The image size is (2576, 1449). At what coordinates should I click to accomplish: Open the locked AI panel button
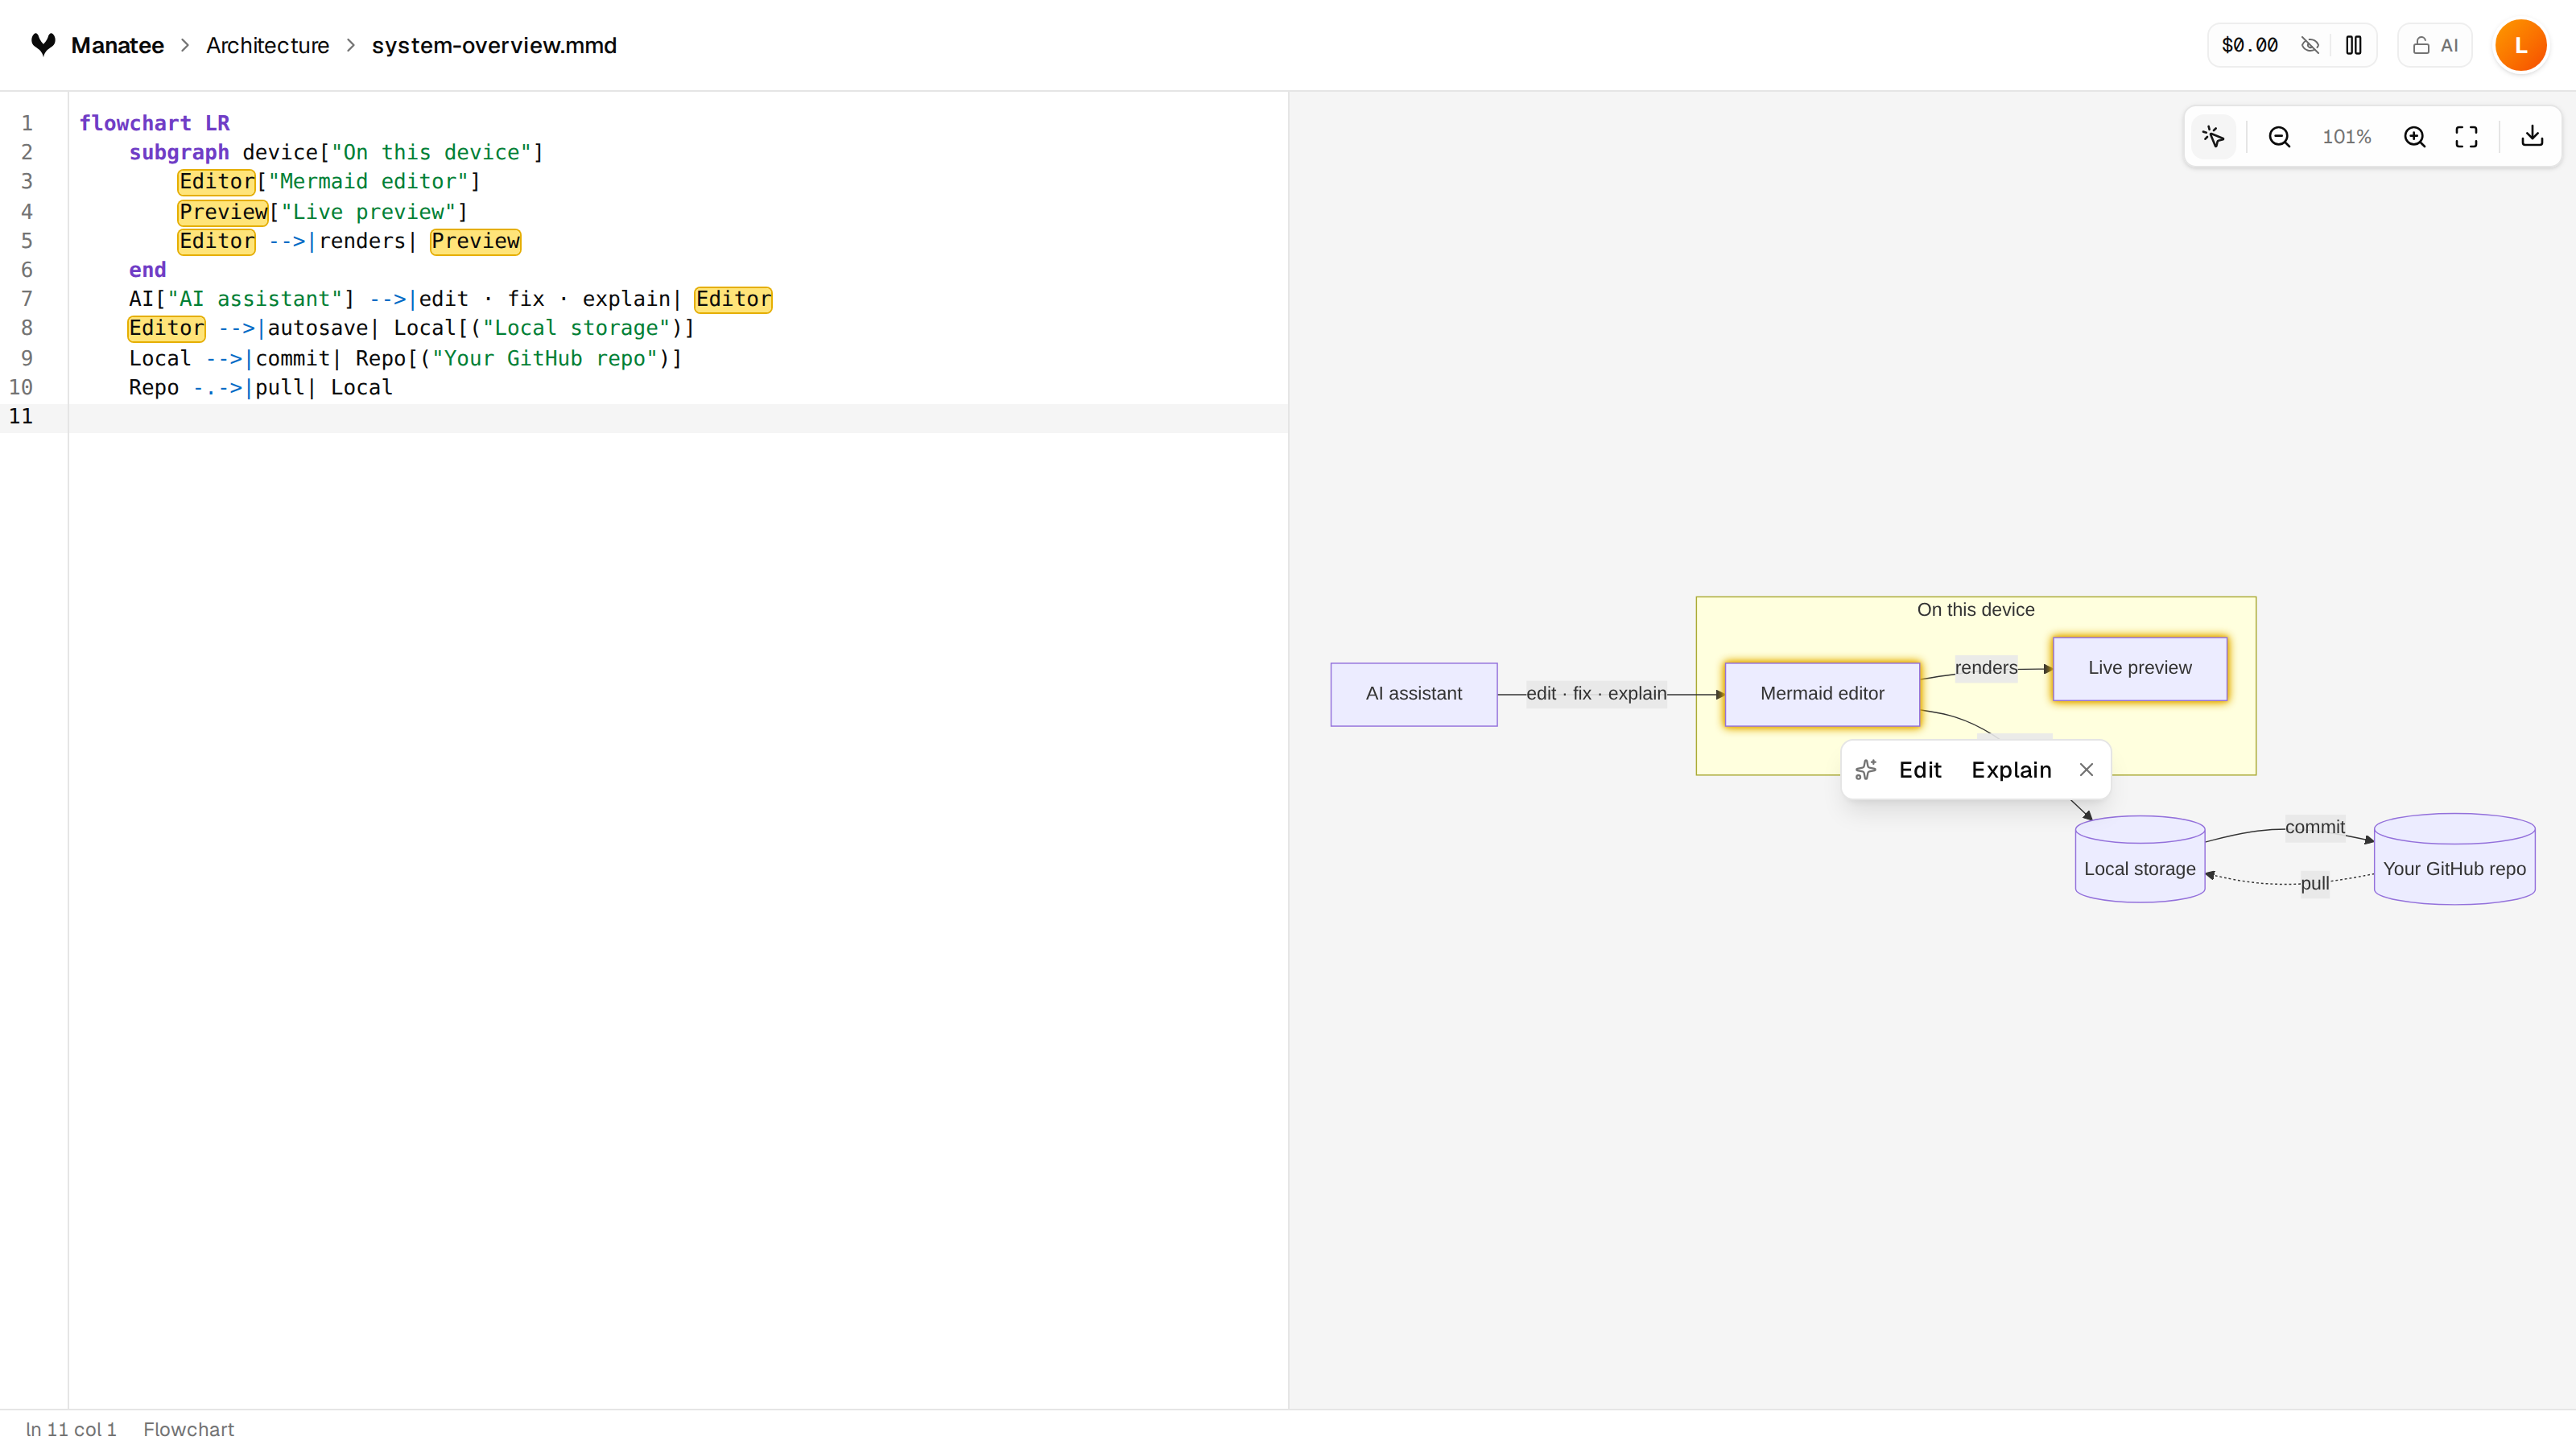tap(2435, 45)
